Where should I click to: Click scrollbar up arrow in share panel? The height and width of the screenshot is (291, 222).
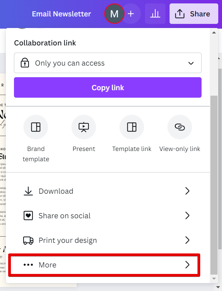pyautogui.click(x=214, y=33)
